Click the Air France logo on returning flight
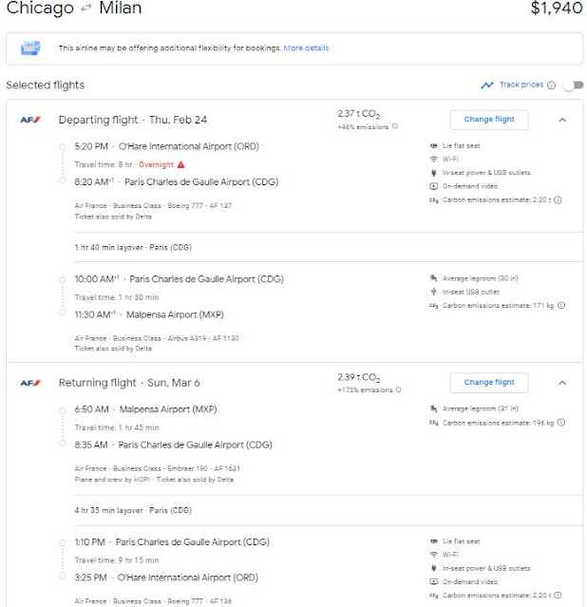Image resolution: width=587 pixels, height=607 pixels. (x=29, y=383)
